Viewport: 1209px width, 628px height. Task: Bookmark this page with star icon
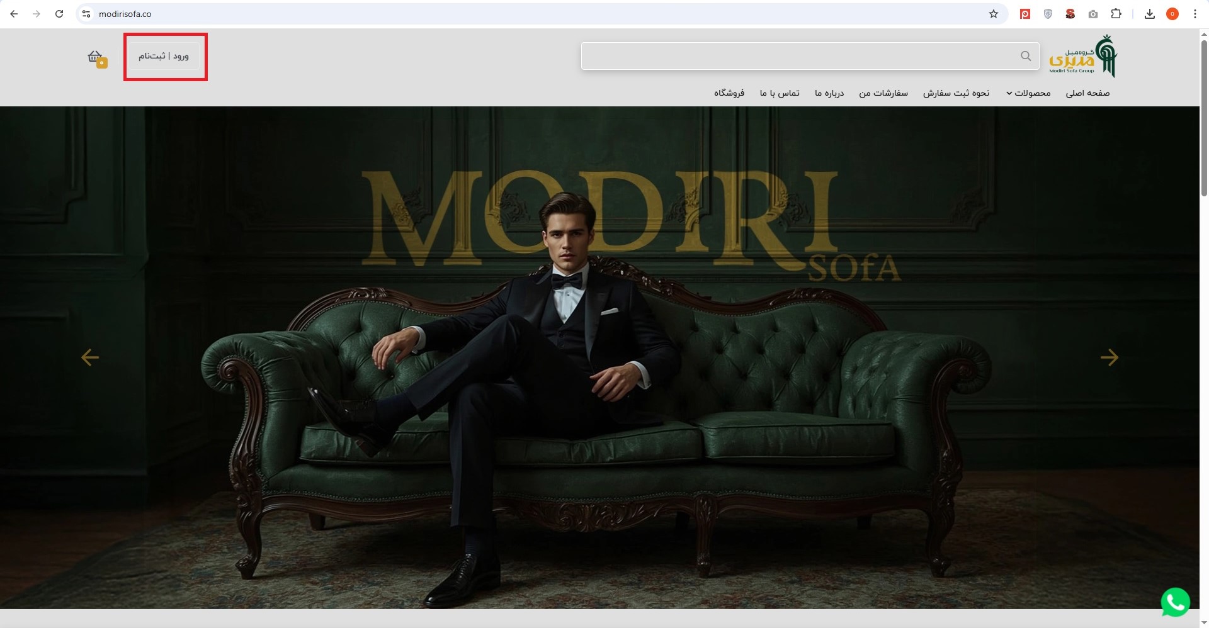(x=994, y=14)
